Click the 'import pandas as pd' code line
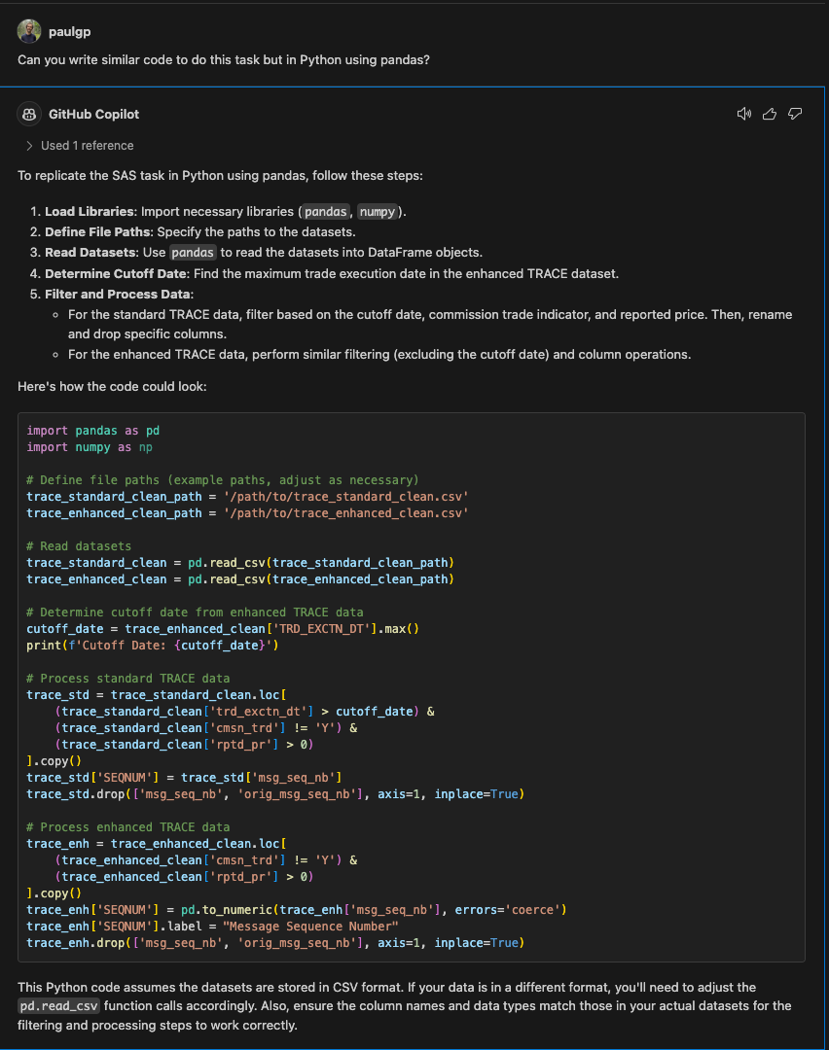 point(93,431)
